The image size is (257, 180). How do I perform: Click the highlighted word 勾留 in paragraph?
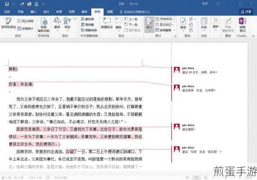pyautogui.click(x=70, y=152)
